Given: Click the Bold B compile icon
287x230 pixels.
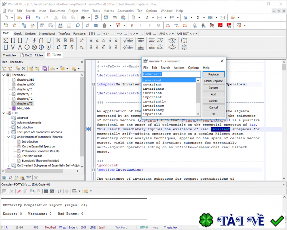Looking at the screenshot, I should point(132,25).
